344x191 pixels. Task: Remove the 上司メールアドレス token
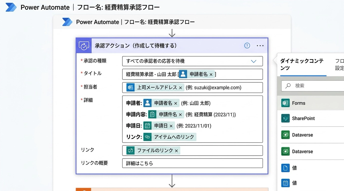click(x=180, y=88)
